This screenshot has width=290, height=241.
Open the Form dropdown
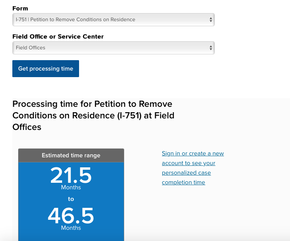point(113,20)
